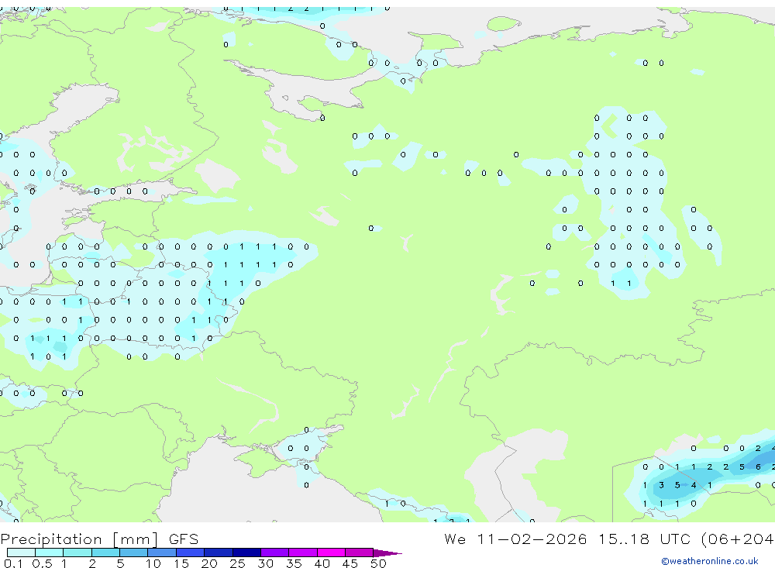Click the 'We 11-02-2026' date text
This screenshot has height=568, width=775.
515,539
